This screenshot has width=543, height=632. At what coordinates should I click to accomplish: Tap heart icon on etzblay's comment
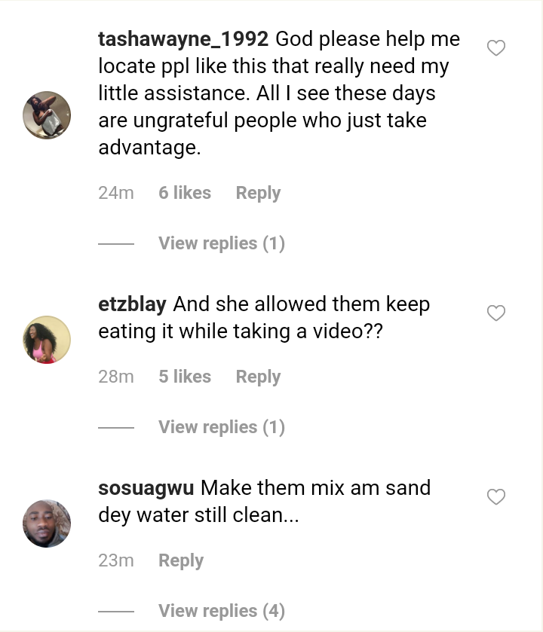(495, 313)
